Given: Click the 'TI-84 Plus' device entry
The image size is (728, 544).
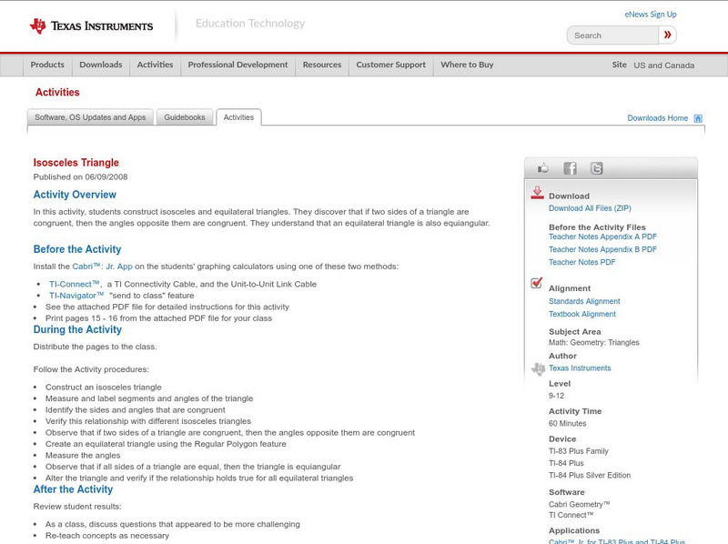Looking at the screenshot, I should [566, 463].
